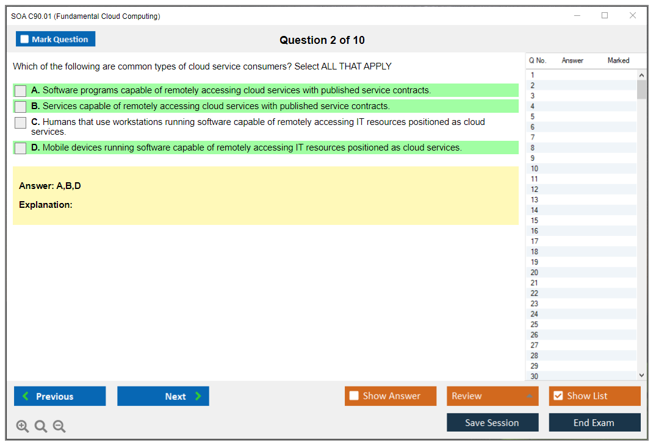Click the Save Session button

click(492, 422)
